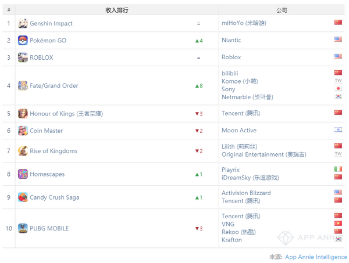This screenshot has width=349, height=263.
Task: Click the Playrix company name
Action: pos(230,170)
